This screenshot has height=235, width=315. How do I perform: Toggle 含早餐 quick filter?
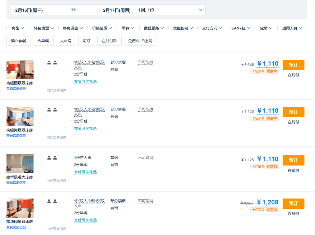coord(43,41)
